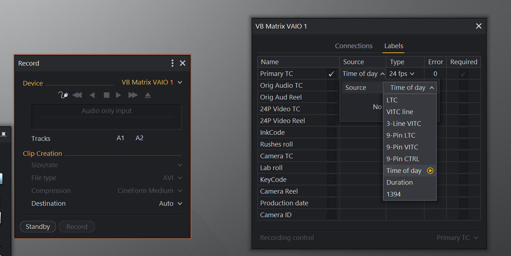The image size is (511, 256).
Task: Choose 9-Pin VITC from the source list
Action: (x=410, y=147)
